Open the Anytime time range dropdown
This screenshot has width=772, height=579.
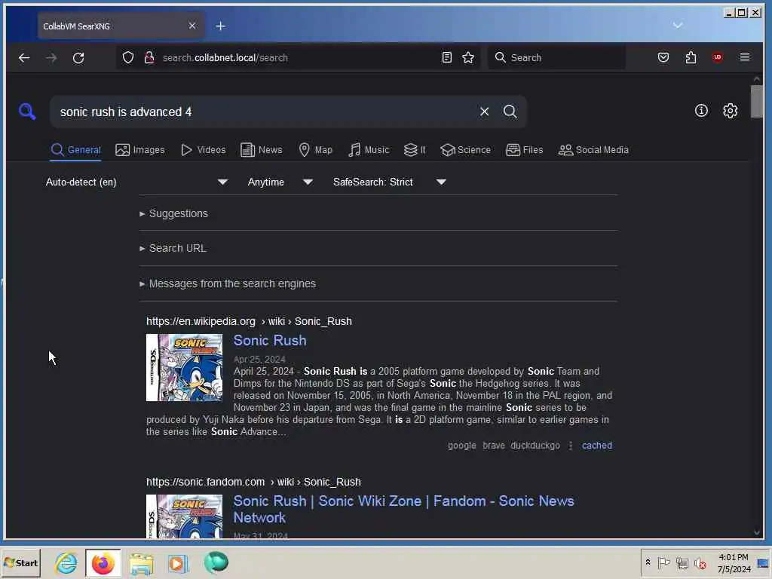[280, 182]
